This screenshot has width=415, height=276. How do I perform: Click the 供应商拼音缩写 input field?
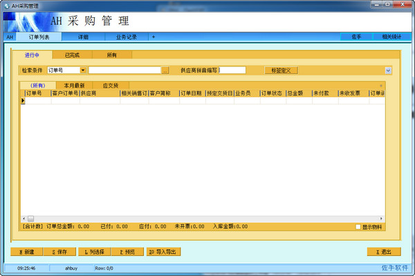coord(232,70)
